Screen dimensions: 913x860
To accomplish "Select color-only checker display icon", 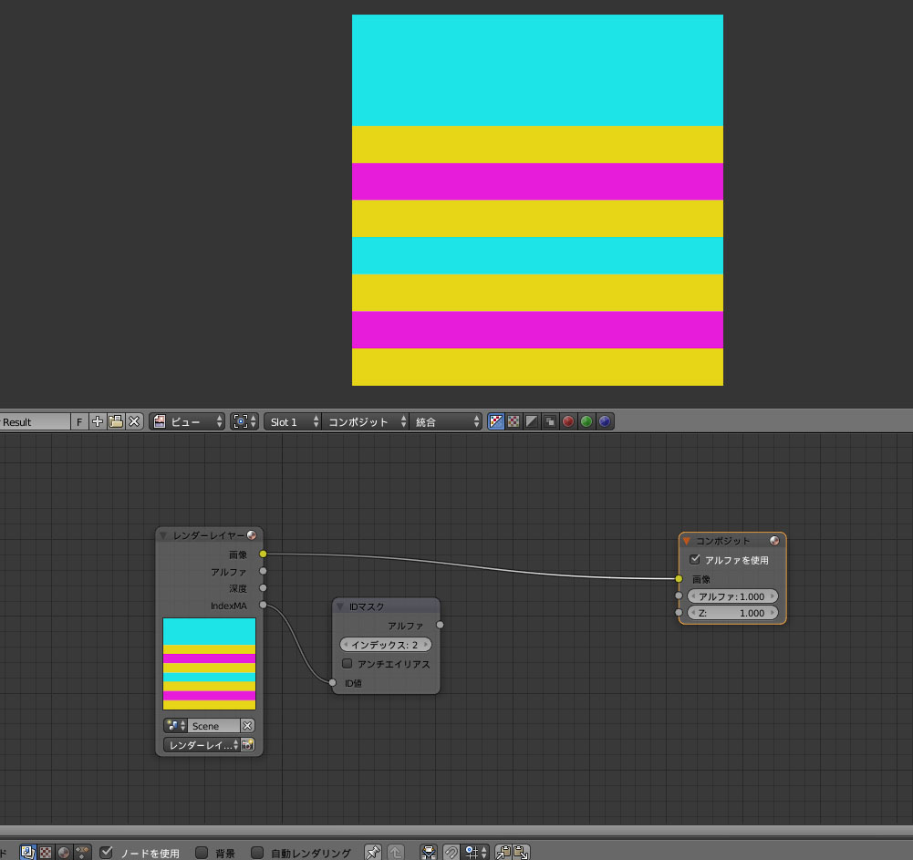I will pos(514,421).
